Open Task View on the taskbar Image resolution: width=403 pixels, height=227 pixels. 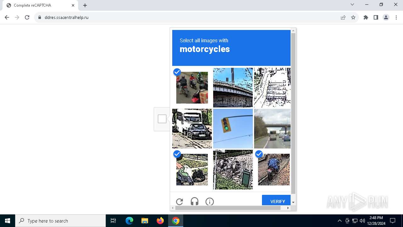[113, 221]
